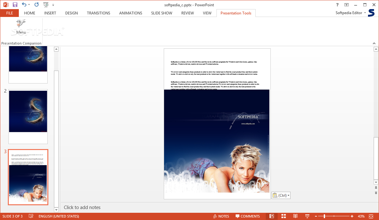379x220 pixels.
Task: Start Slide Show from status bar
Action: point(307,216)
